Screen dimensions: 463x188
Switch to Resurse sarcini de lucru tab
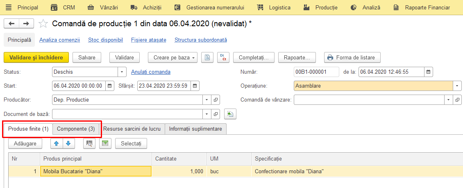tap(132, 129)
